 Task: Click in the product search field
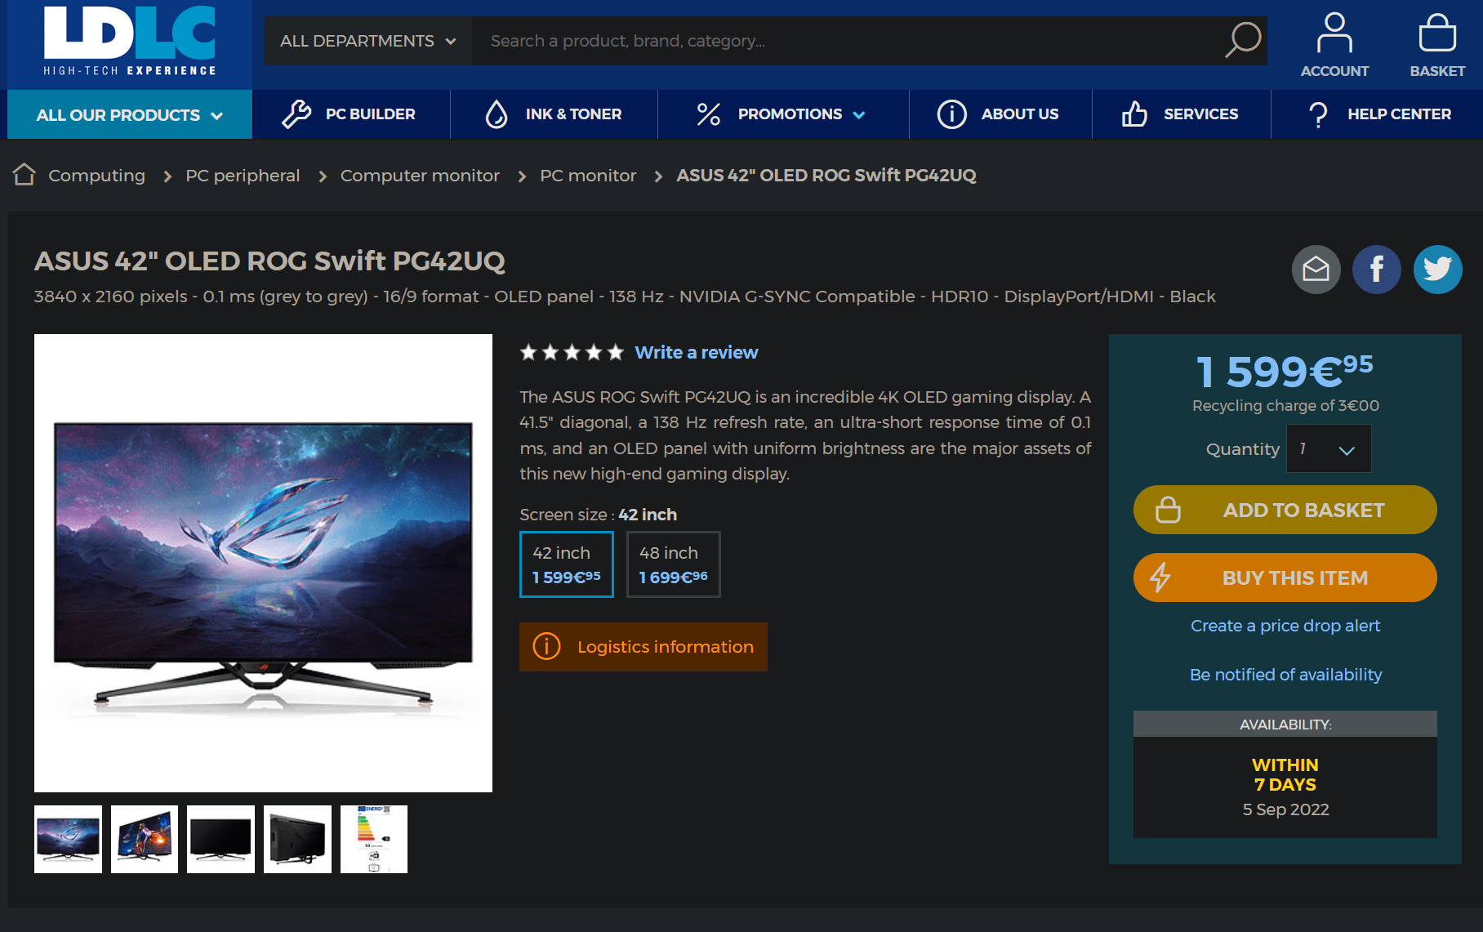tap(849, 41)
